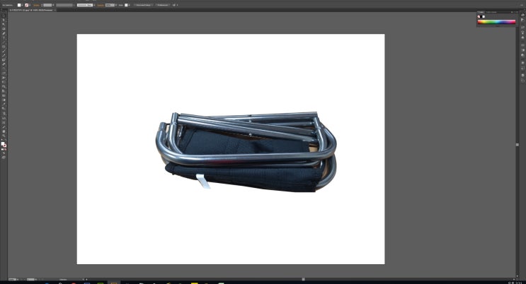Switch to the Color Guide panel tab
This screenshot has height=284, width=526.
coord(491,12)
